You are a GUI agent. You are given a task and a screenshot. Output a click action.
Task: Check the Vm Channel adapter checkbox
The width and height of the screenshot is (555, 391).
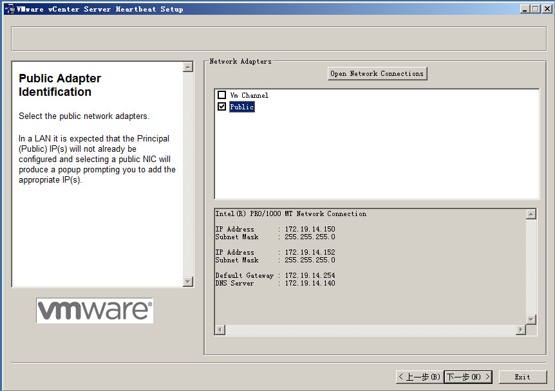(222, 95)
